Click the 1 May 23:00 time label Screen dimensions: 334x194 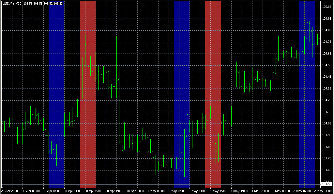coord(260,191)
